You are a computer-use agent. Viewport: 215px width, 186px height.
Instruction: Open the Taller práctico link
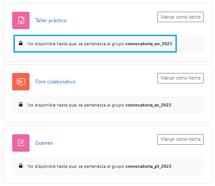(x=51, y=20)
